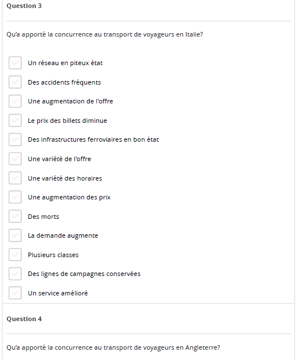Tick 'Des lignes de campagnes conservées'
Screen dimensions: 297x360
point(15,274)
